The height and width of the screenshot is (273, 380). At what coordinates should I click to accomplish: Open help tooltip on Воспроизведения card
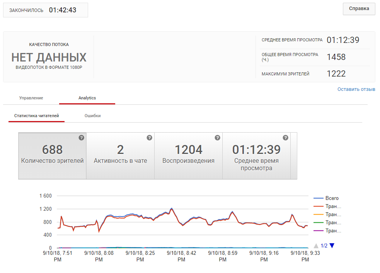coord(217,138)
